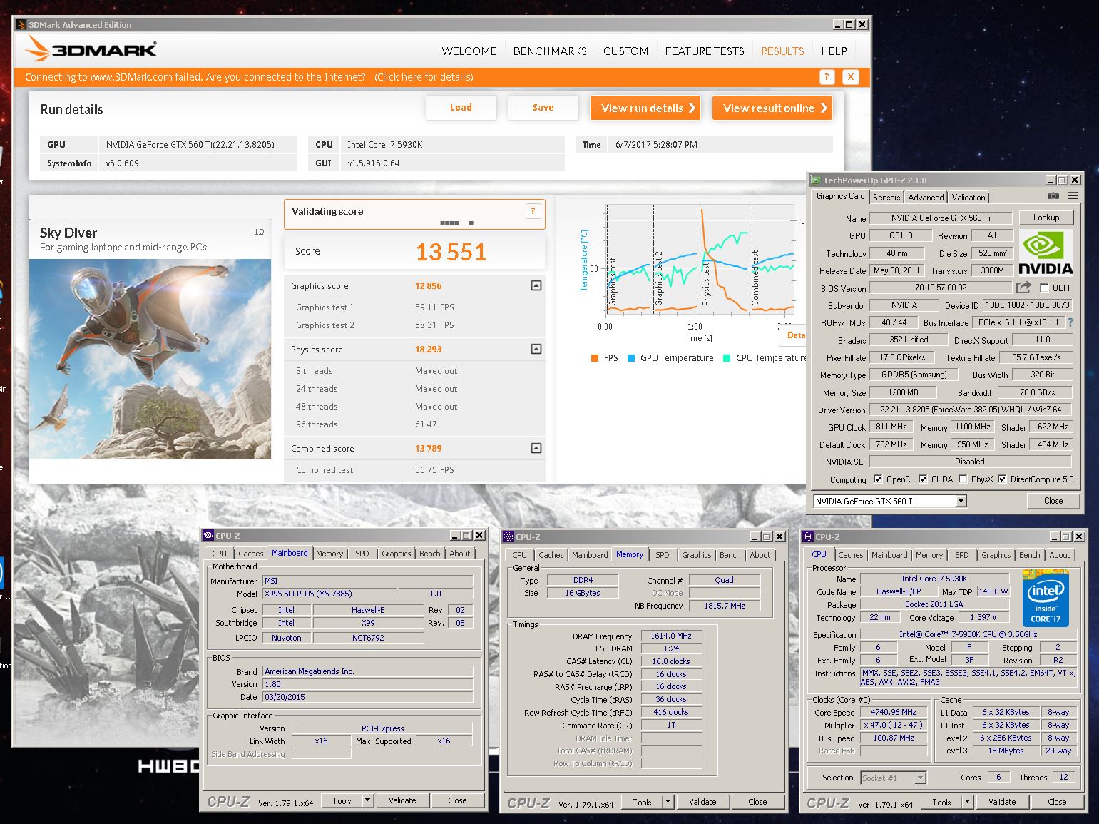Open the SPD tab in the Mainboard CPU-Z window
This screenshot has width=1099, height=824.
[362, 554]
